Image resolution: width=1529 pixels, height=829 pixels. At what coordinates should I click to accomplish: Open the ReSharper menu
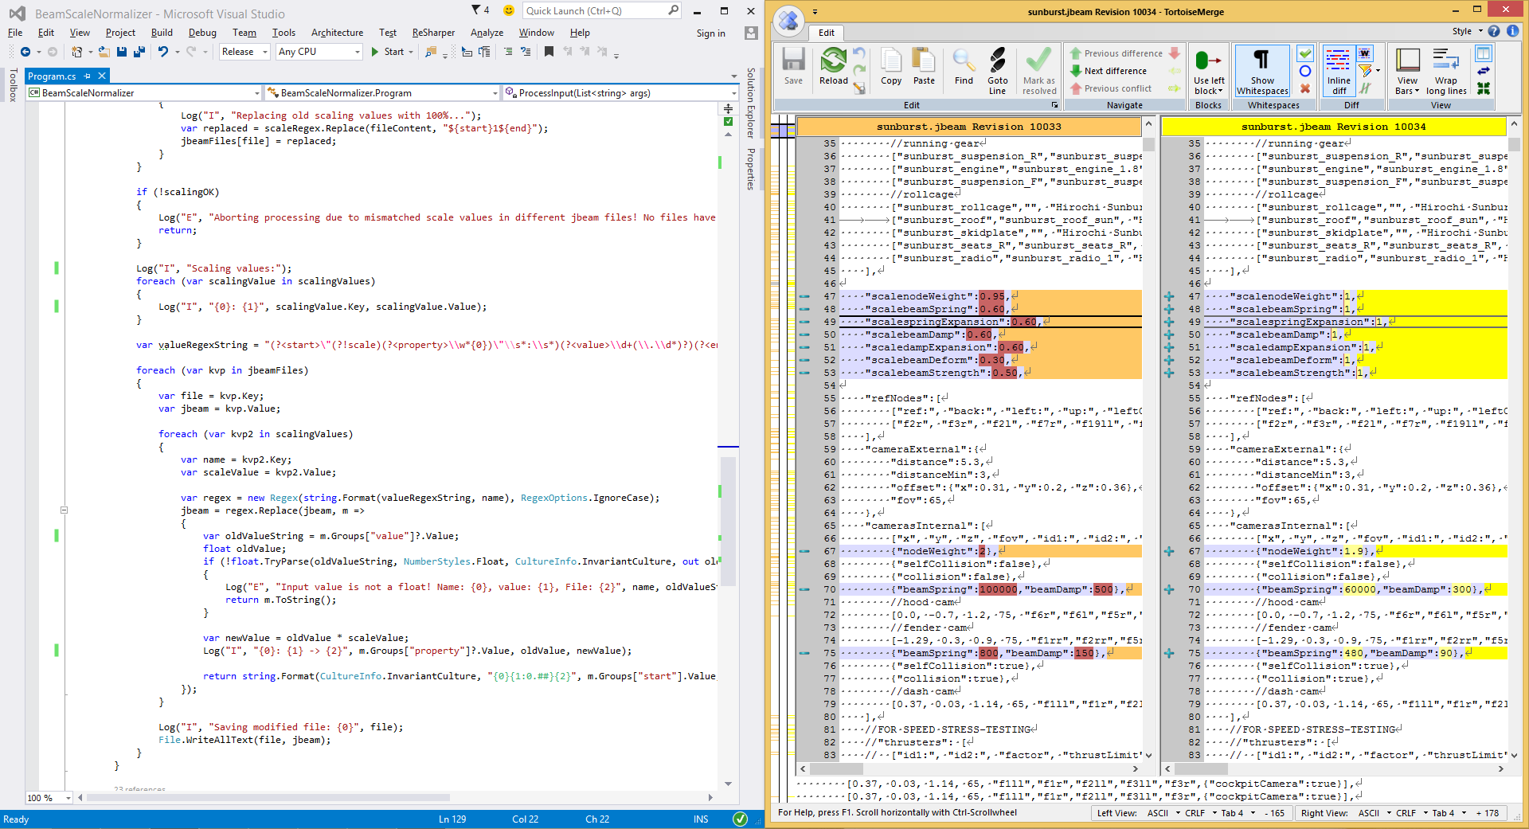[433, 33]
